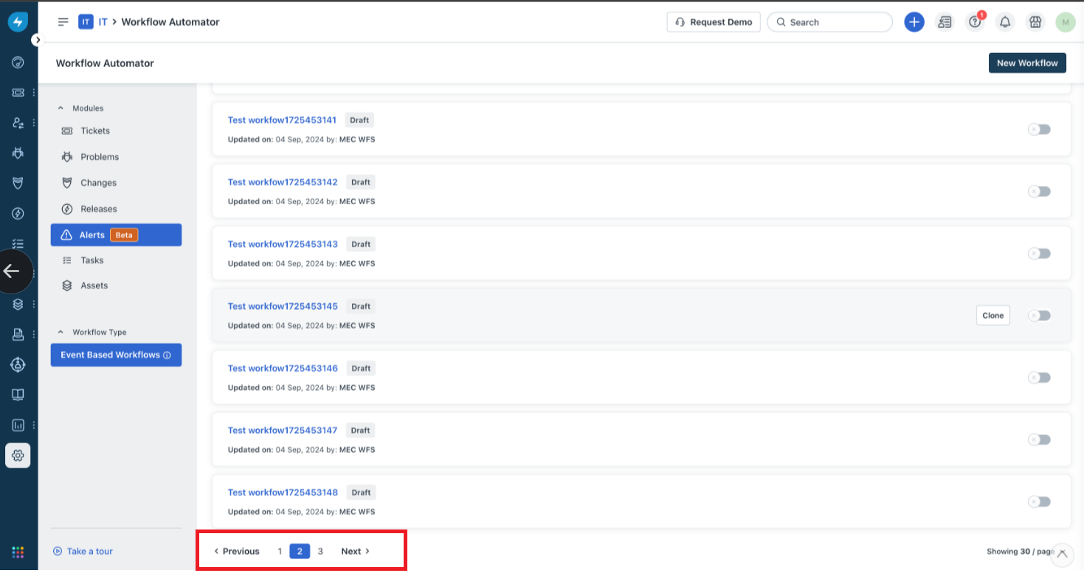This screenshot has height=573, width=1084.
Task: Select Event Based Workflows type
Action: [x=116, y=355]
